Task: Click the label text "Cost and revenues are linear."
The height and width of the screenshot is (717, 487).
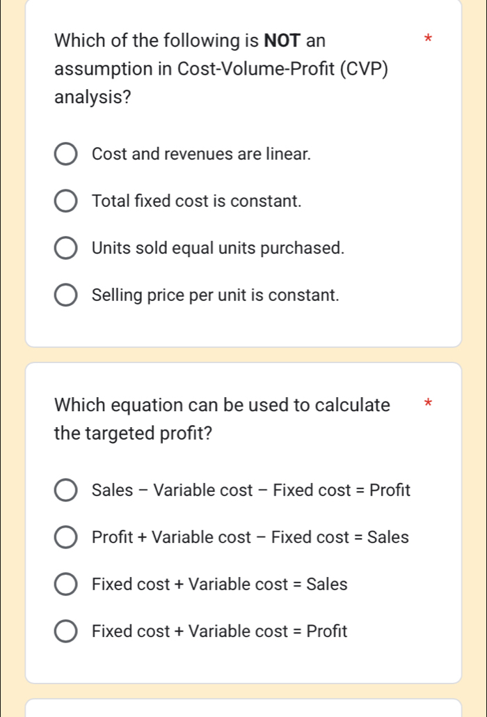Action: click(x=201, y=155)
